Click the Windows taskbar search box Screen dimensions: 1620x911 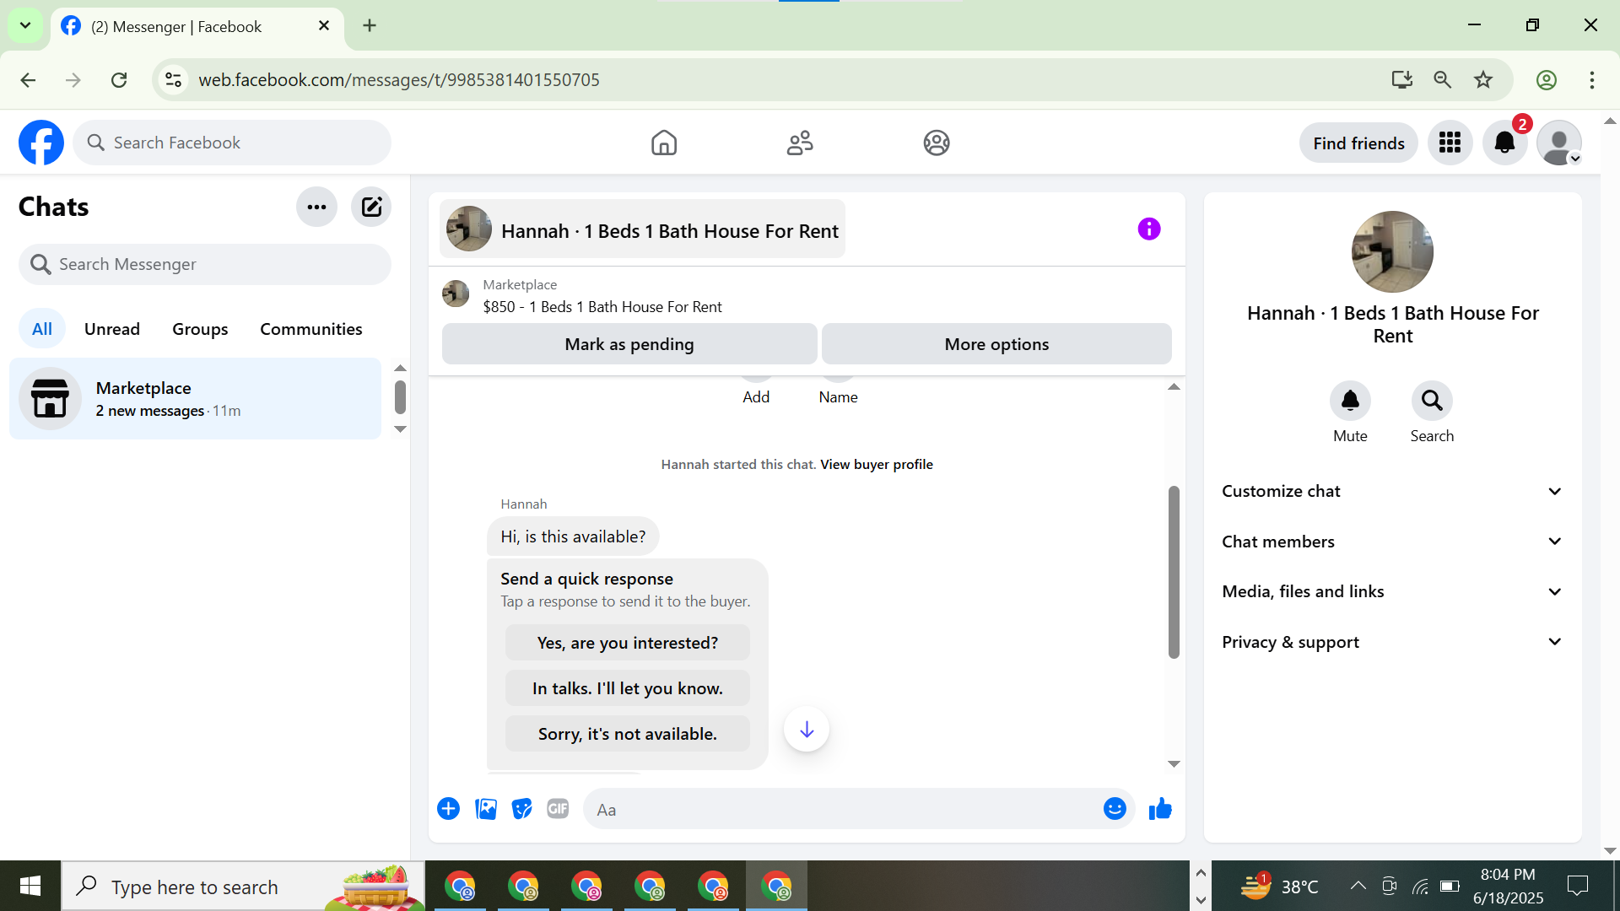click(243, 886)
